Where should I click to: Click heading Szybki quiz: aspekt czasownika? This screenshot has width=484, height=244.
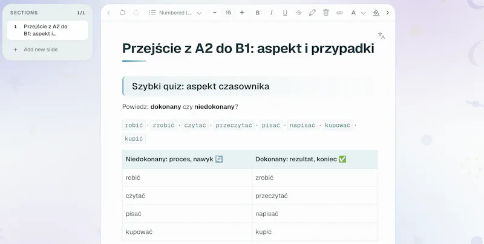(x=201, y=86)
